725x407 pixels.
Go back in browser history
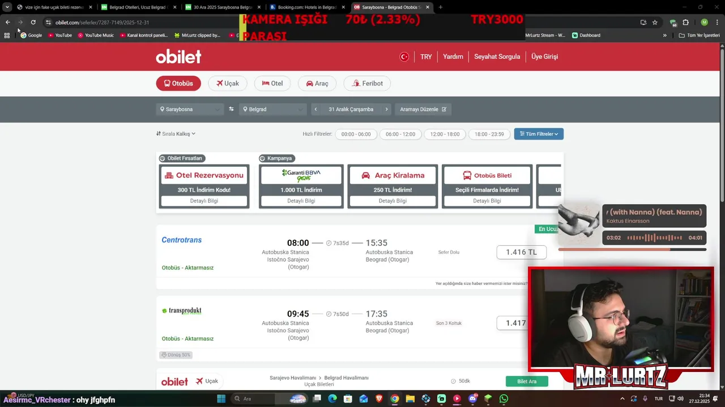(x=7, y=22)
